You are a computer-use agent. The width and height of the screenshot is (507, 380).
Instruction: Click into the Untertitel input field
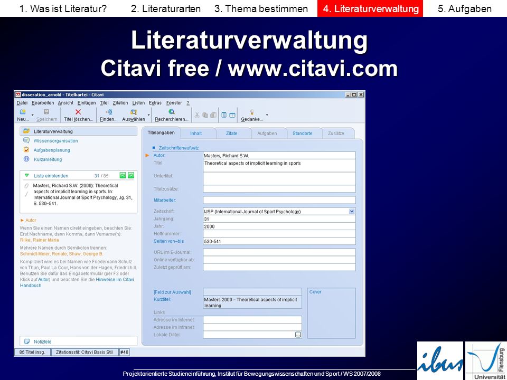[279, 178]
